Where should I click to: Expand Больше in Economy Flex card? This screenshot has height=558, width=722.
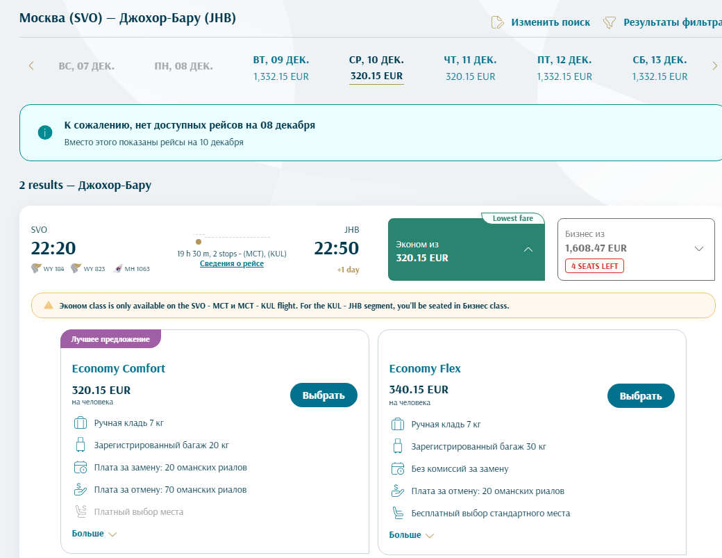tap(411, 535)
